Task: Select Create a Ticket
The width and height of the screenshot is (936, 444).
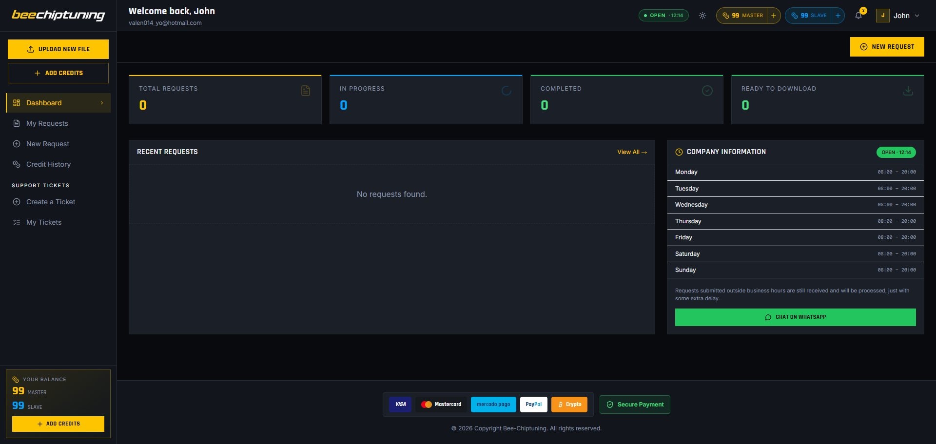Action: coord(58,202)
